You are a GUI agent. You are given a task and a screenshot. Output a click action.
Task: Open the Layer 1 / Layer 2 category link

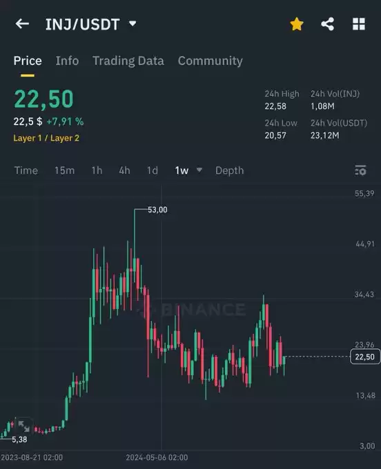[x=46, y=138]
